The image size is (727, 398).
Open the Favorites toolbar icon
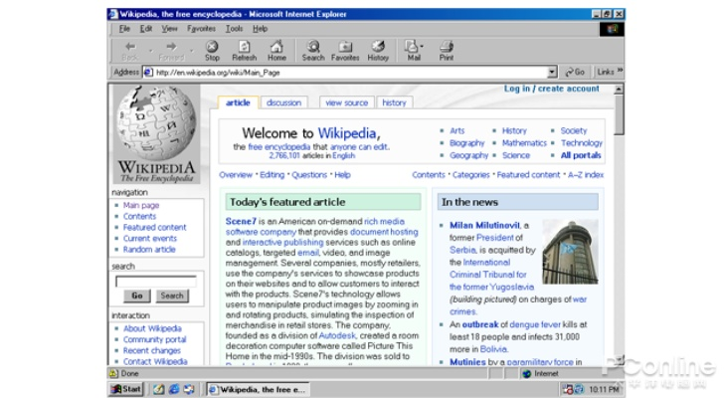click(x=345, y=50)
